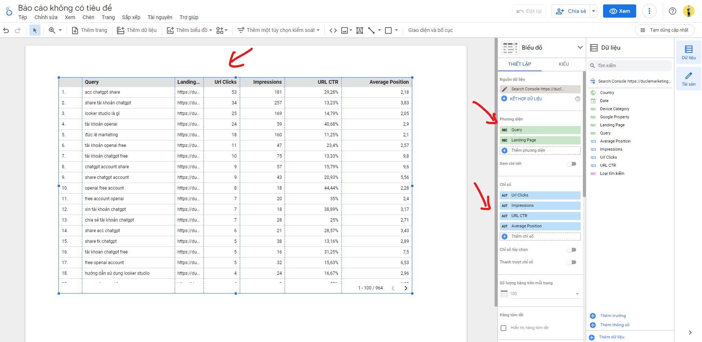Viewport: 702px width, 342px height.
Task: Click the text box tool icon
Action: coord(360,30)
